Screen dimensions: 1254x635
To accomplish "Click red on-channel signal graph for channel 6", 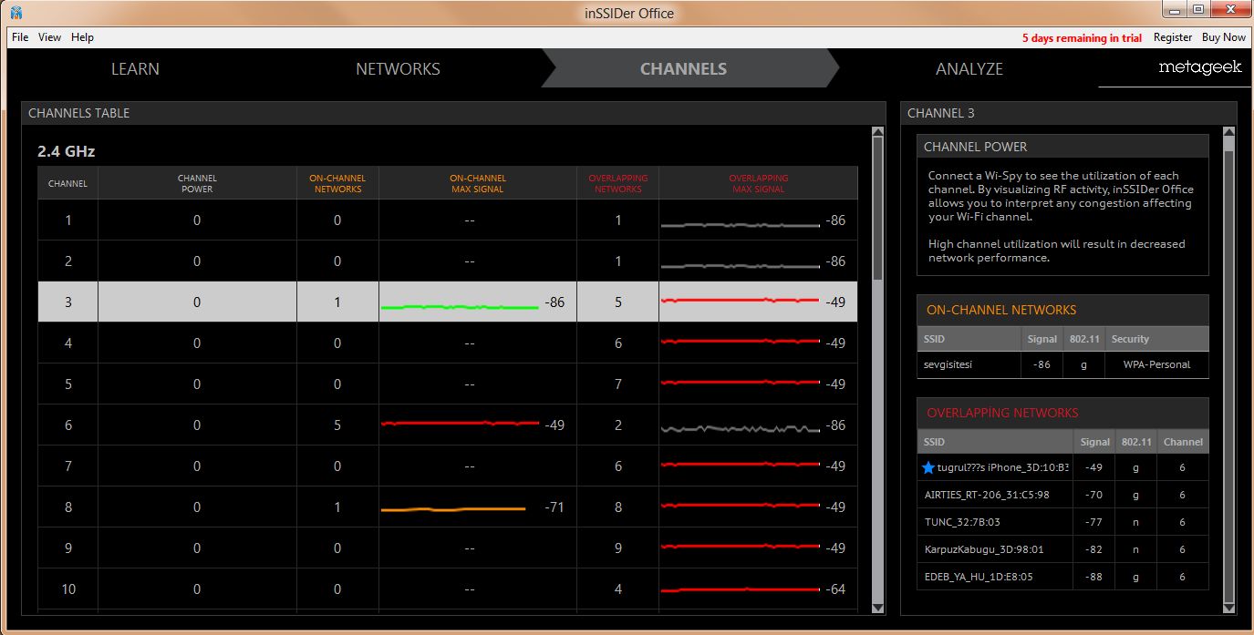I will pyautogui.click(x=460, y=423).
